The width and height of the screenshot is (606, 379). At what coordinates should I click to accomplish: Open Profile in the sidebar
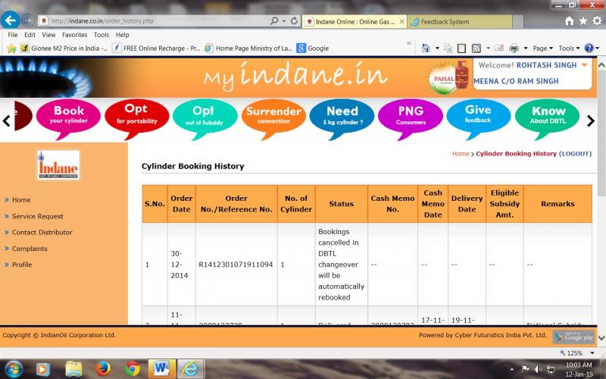[x=22, y=265]
